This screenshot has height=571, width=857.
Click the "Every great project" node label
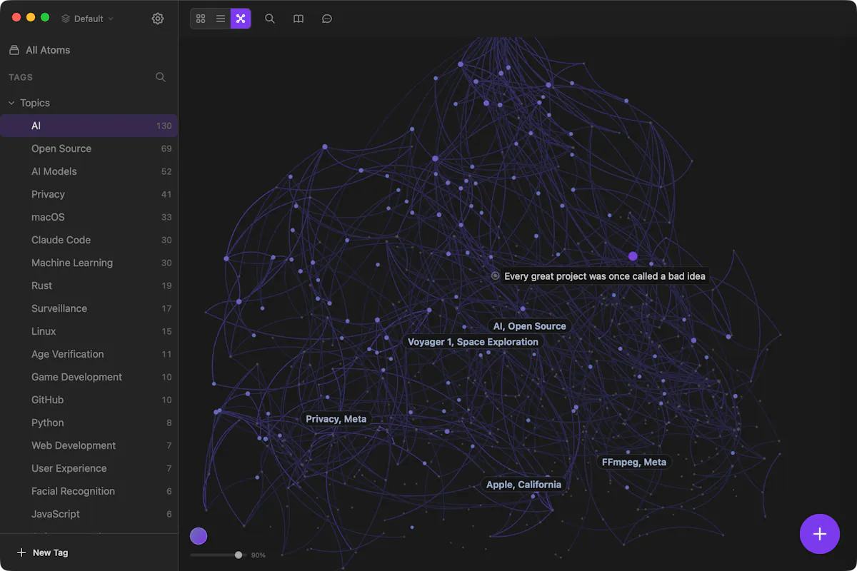click(604, 276)
